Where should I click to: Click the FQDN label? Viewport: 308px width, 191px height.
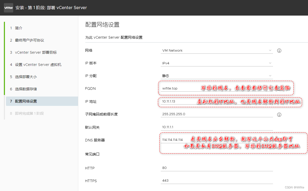90,88
